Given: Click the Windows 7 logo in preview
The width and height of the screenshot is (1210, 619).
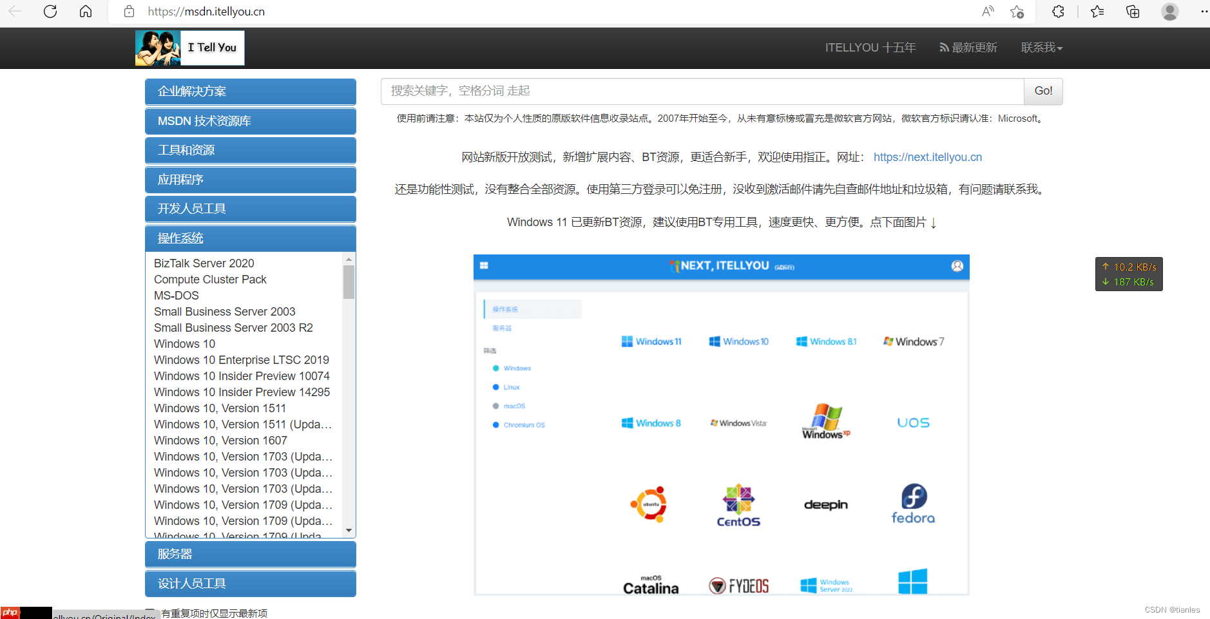Looking at the screenshot, I should tap(914, 341).
